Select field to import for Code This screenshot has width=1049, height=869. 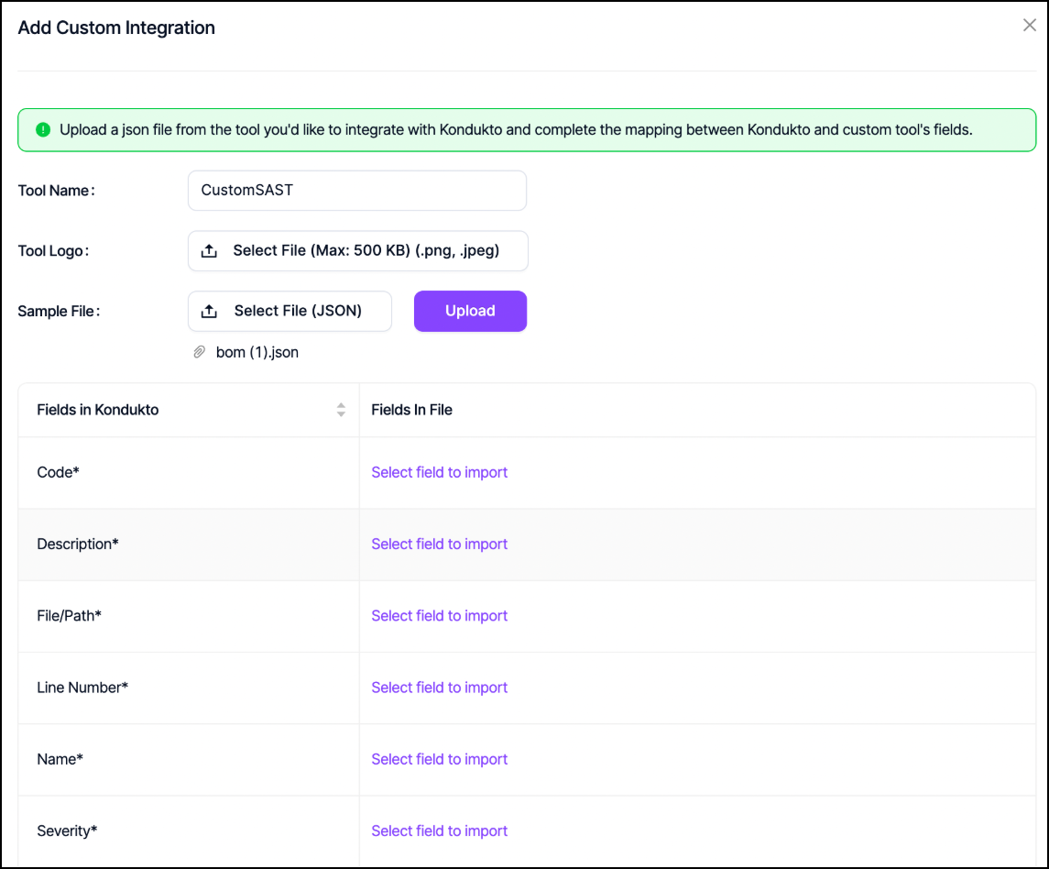439,472
